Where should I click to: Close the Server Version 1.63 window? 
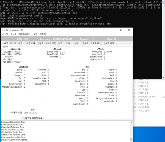point(129,30)
